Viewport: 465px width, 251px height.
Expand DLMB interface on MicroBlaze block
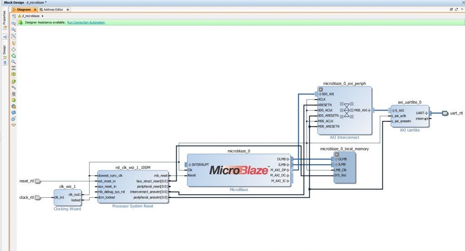pyautogui.click(x=287, y=159)
